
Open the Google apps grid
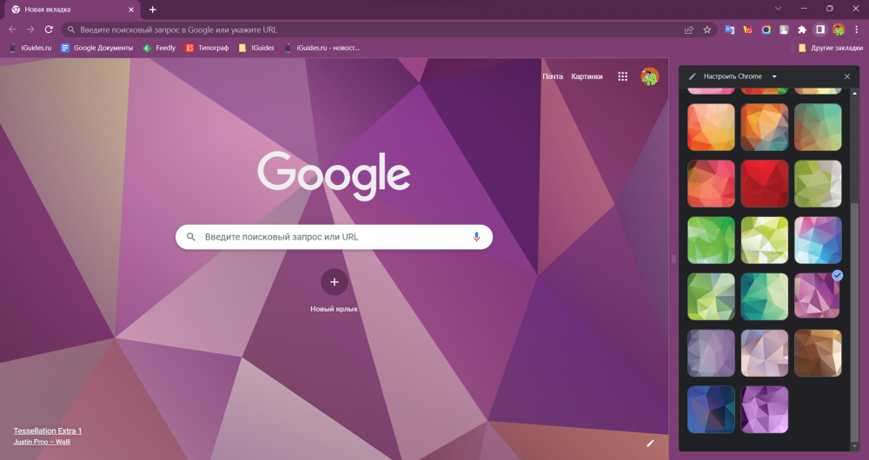tap(622, 76)
